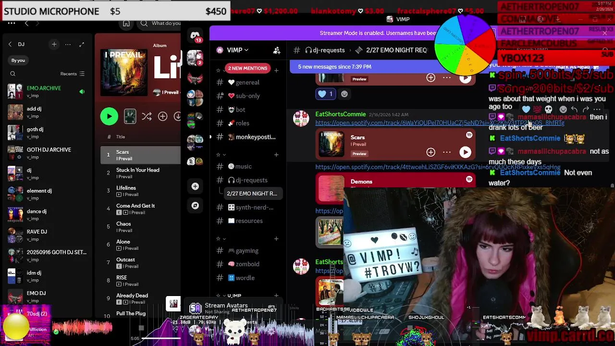
Task: Click the album preview thumbnail beside play
Action: (x=130, y=116)
